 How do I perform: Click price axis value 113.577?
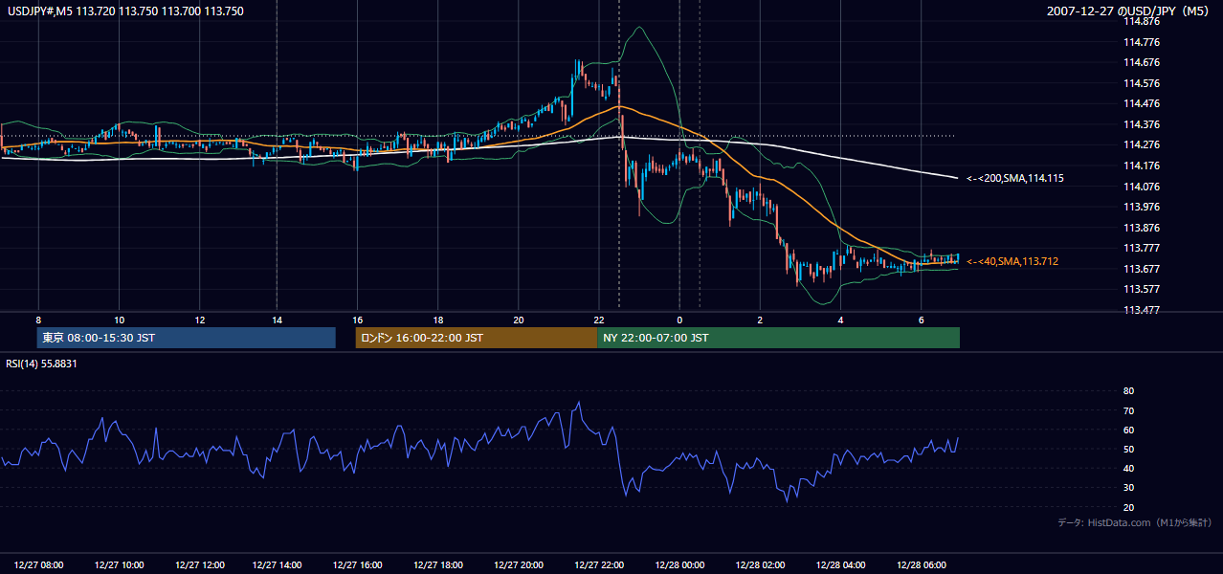pyautogui.click(x=1143, y=289)
